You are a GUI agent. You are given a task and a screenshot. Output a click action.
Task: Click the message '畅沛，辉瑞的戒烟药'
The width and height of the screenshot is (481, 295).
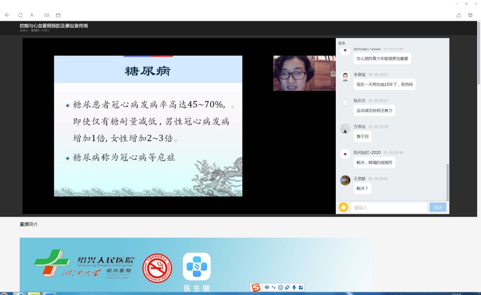(374, 162)
